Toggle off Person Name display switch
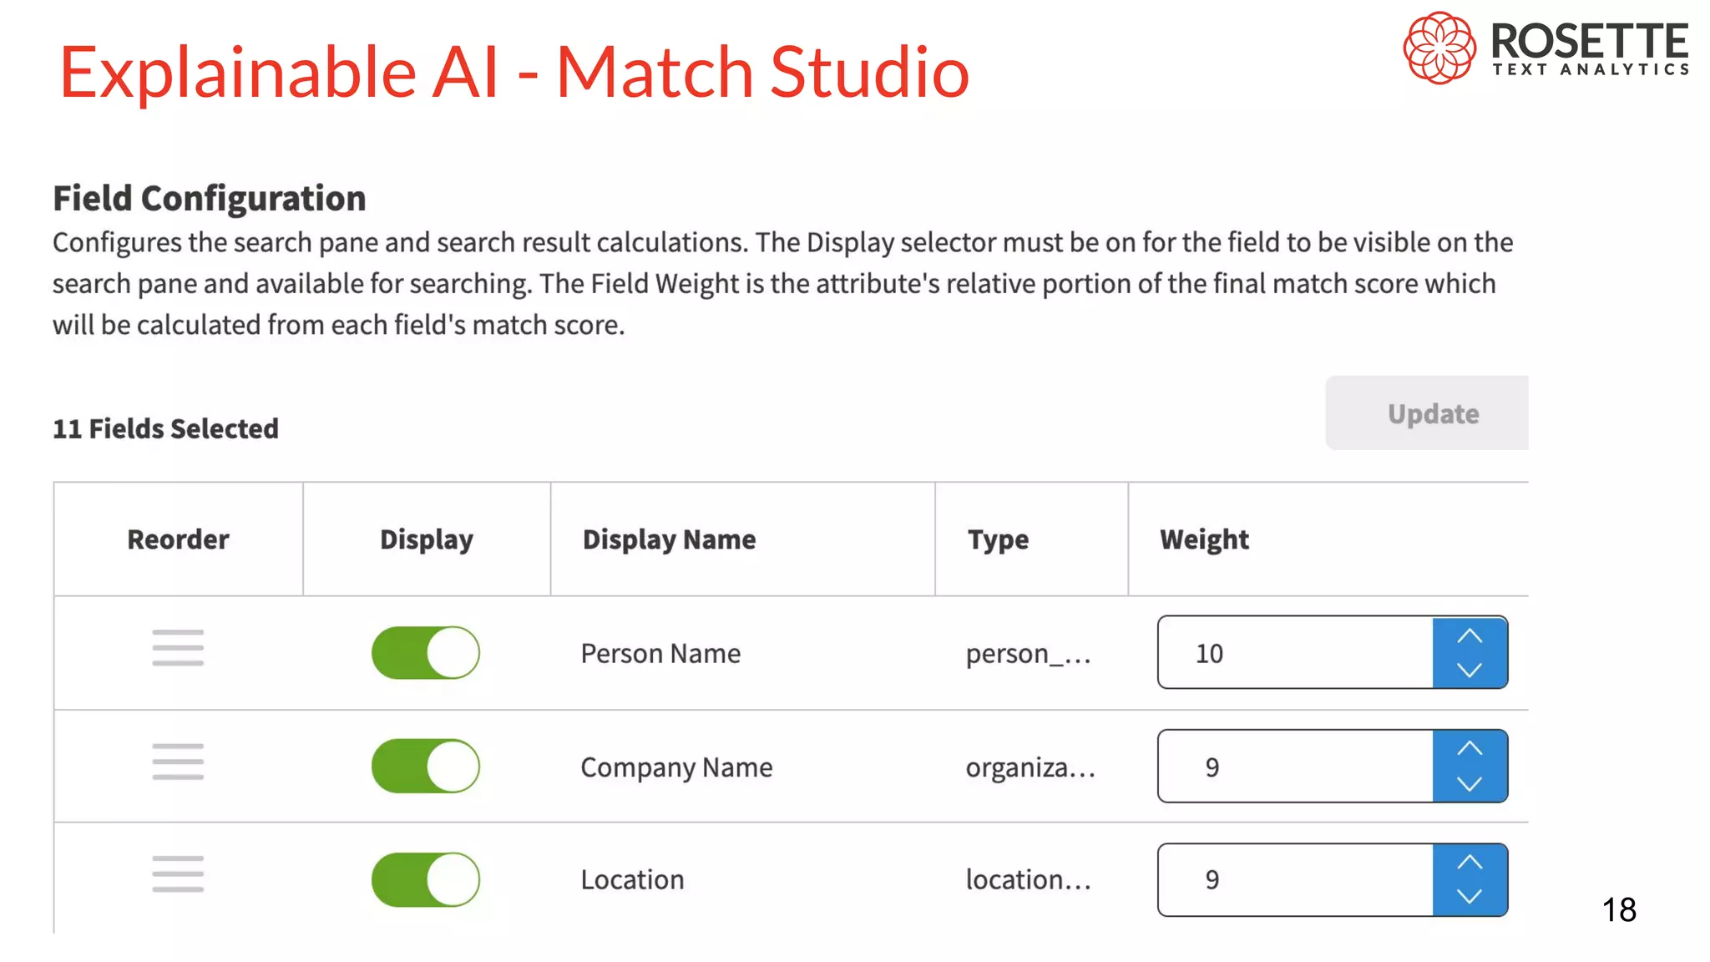Image resolution: width=1710 pixels, height=962 pixels. (x=426, y=653)
